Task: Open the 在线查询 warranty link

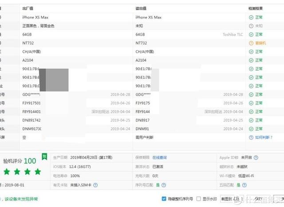Action: pos(160,158)
